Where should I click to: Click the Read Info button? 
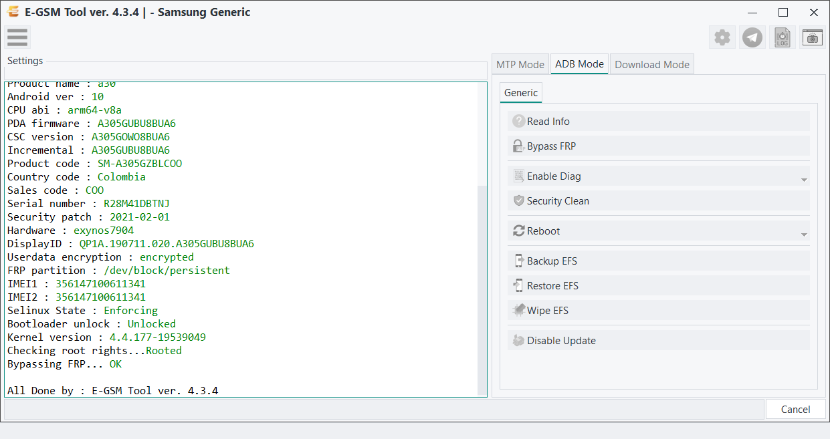click(659, 122)
